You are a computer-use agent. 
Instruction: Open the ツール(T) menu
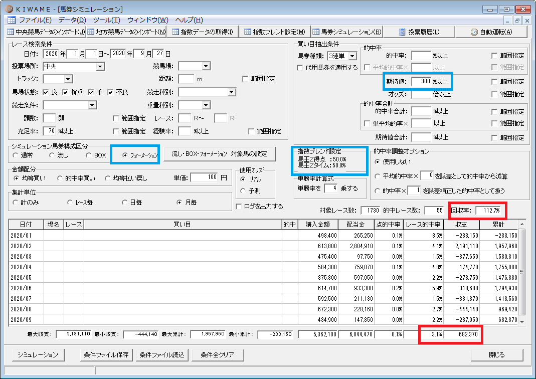coord(106,20)
